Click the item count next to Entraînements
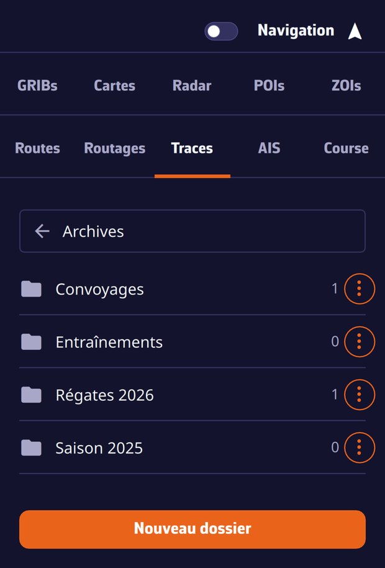The height and width of the screenshot is (568, 385). [x=335, y=342]
